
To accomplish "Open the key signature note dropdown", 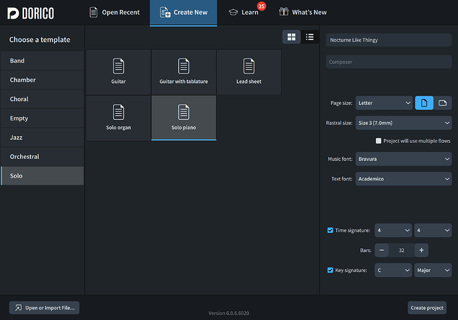I will [x=393, y=270].
